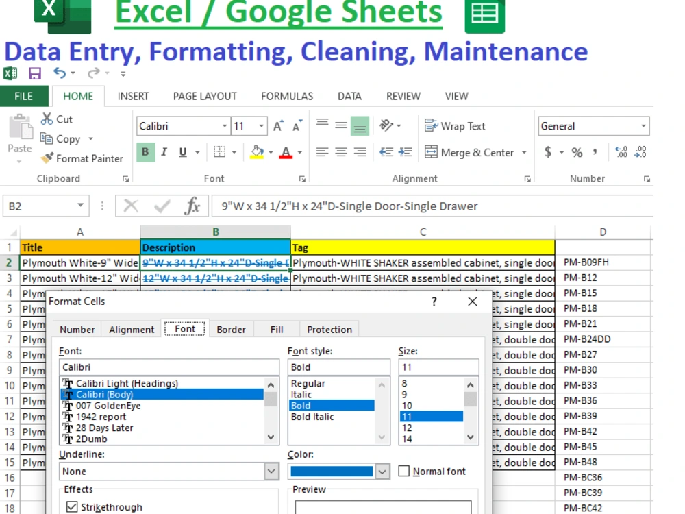Open Alignment group dialog launcher
The image size is (685, 514).
[x=527, y=179]
